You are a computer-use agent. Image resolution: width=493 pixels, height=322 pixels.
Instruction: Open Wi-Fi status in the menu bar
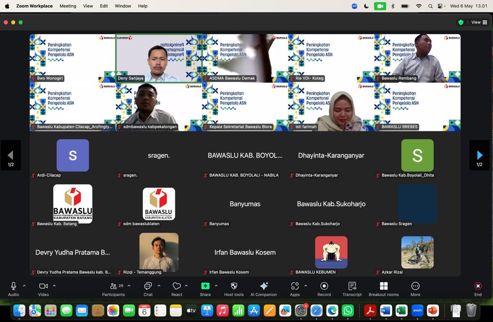pyautogui.click(x=419, y=6)
